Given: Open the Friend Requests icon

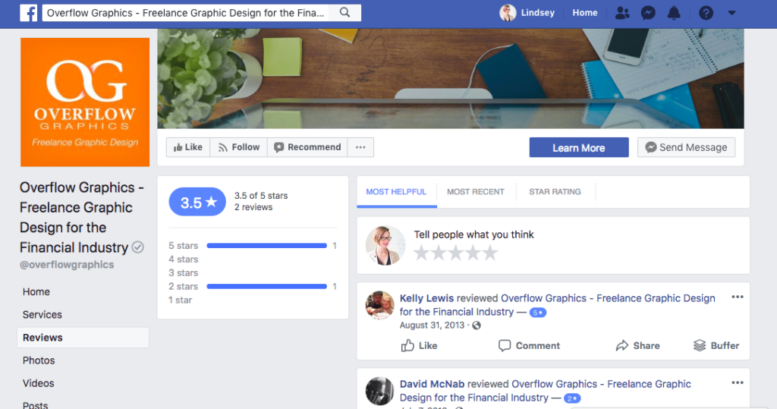Looking at the screenshot, I should point(622,13).
